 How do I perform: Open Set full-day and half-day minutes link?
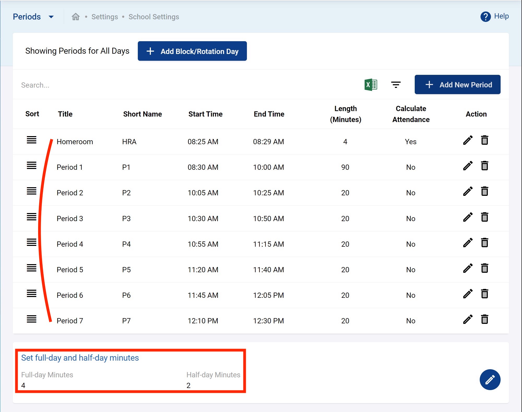pos(80,358)
